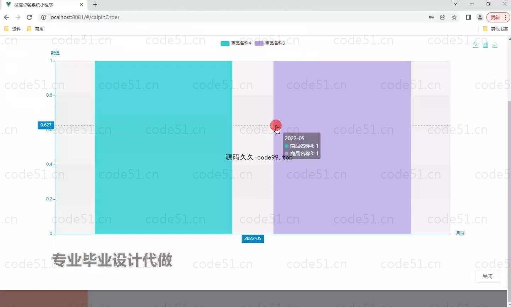Image resolution: width=511 pixels, height=307 pixels.
Task: Go forward in browser history
Action: click(18, 17)
